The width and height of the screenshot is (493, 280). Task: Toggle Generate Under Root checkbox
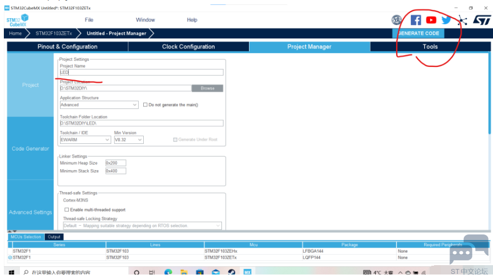point(175,139)
